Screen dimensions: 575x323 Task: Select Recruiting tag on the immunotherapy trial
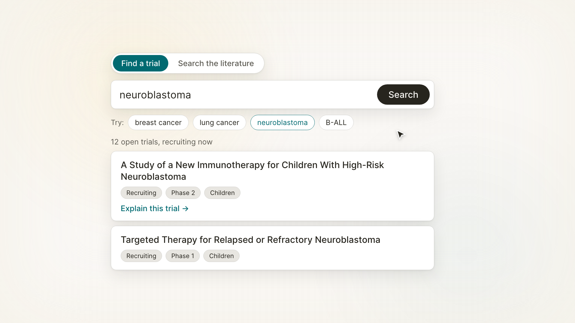(x=141, y=193)
